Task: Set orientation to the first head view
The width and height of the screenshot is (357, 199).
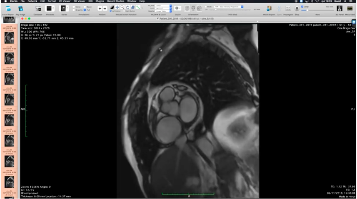Action: pos(187,8)
